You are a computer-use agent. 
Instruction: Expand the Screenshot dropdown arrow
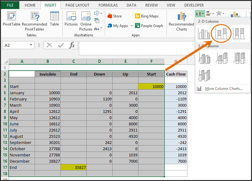[101, 28]
